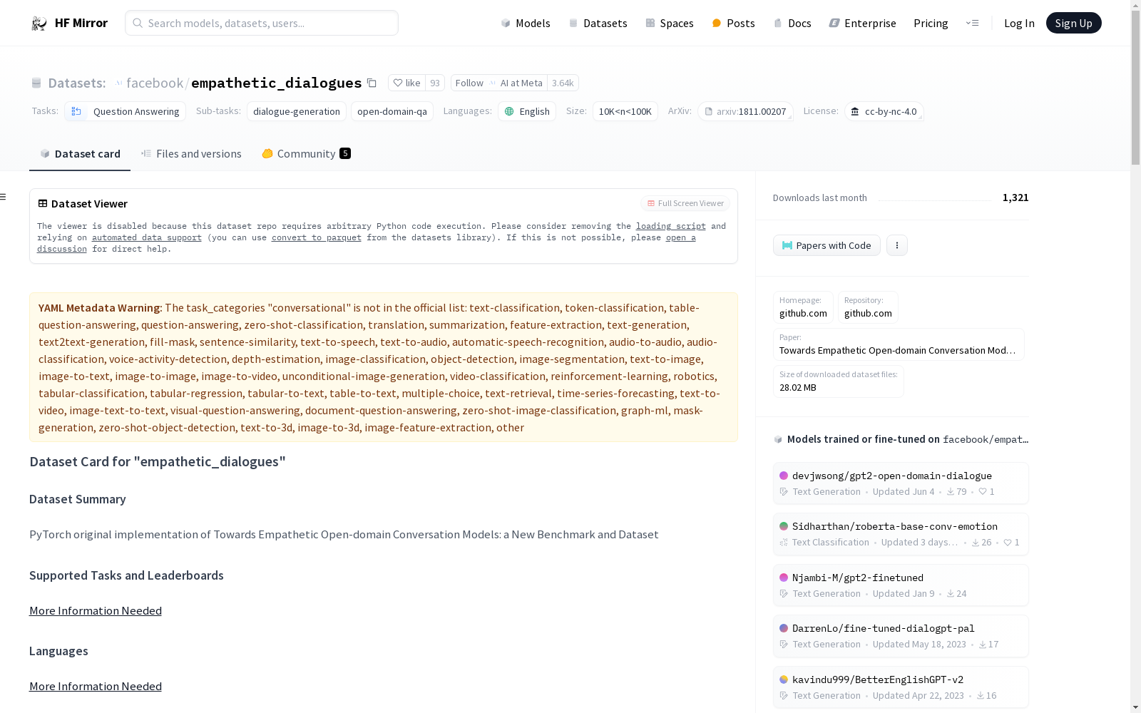Viewport: 1141px width, 713px height.
Task: View the Pricing page
Action: 931,23
